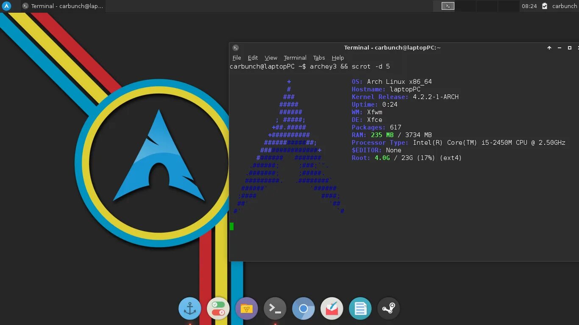Open the clipboard manager tray icon
Image resolution: width=579 pixels, height=325 pixels.
click(545, 6)
